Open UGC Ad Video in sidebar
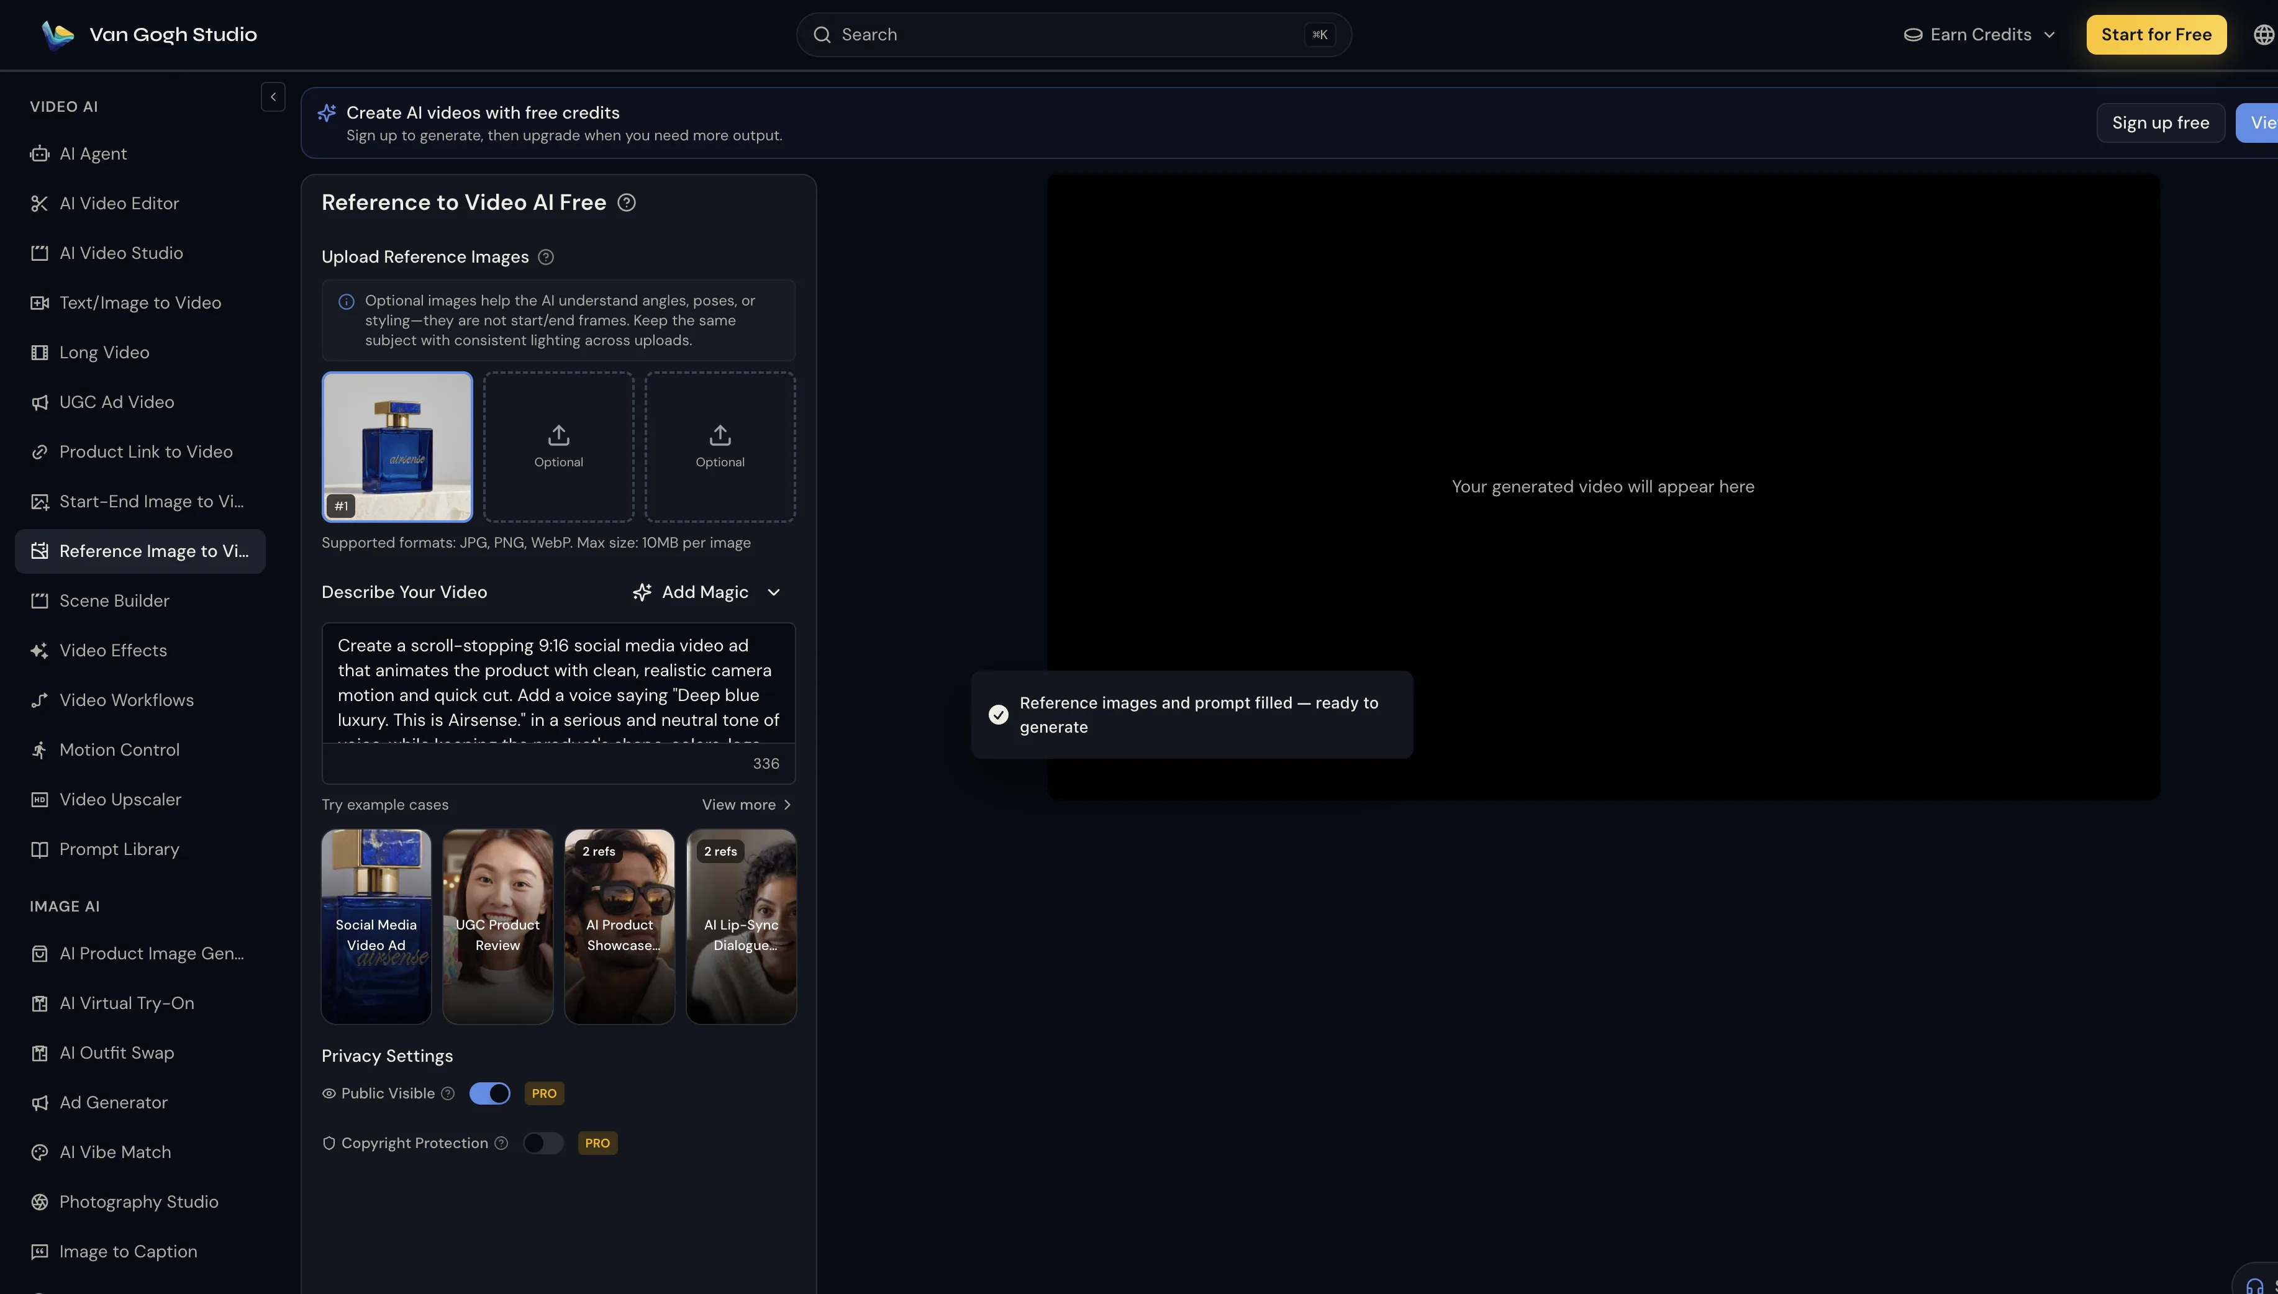This screenshot has width=2278, height=1294. click(x=140, y=402)
